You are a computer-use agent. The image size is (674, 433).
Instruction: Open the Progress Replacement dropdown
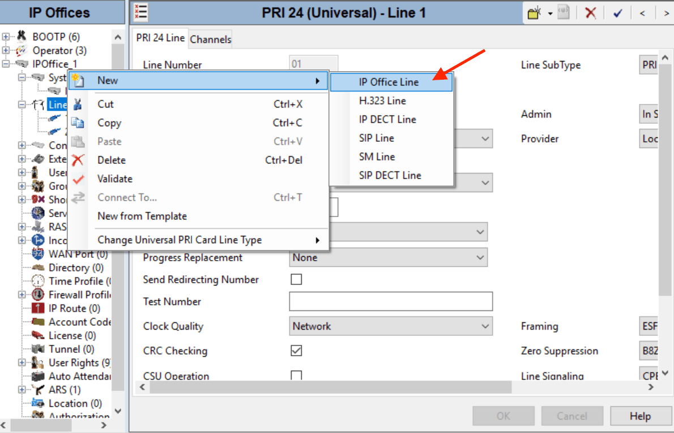point(388,258)
